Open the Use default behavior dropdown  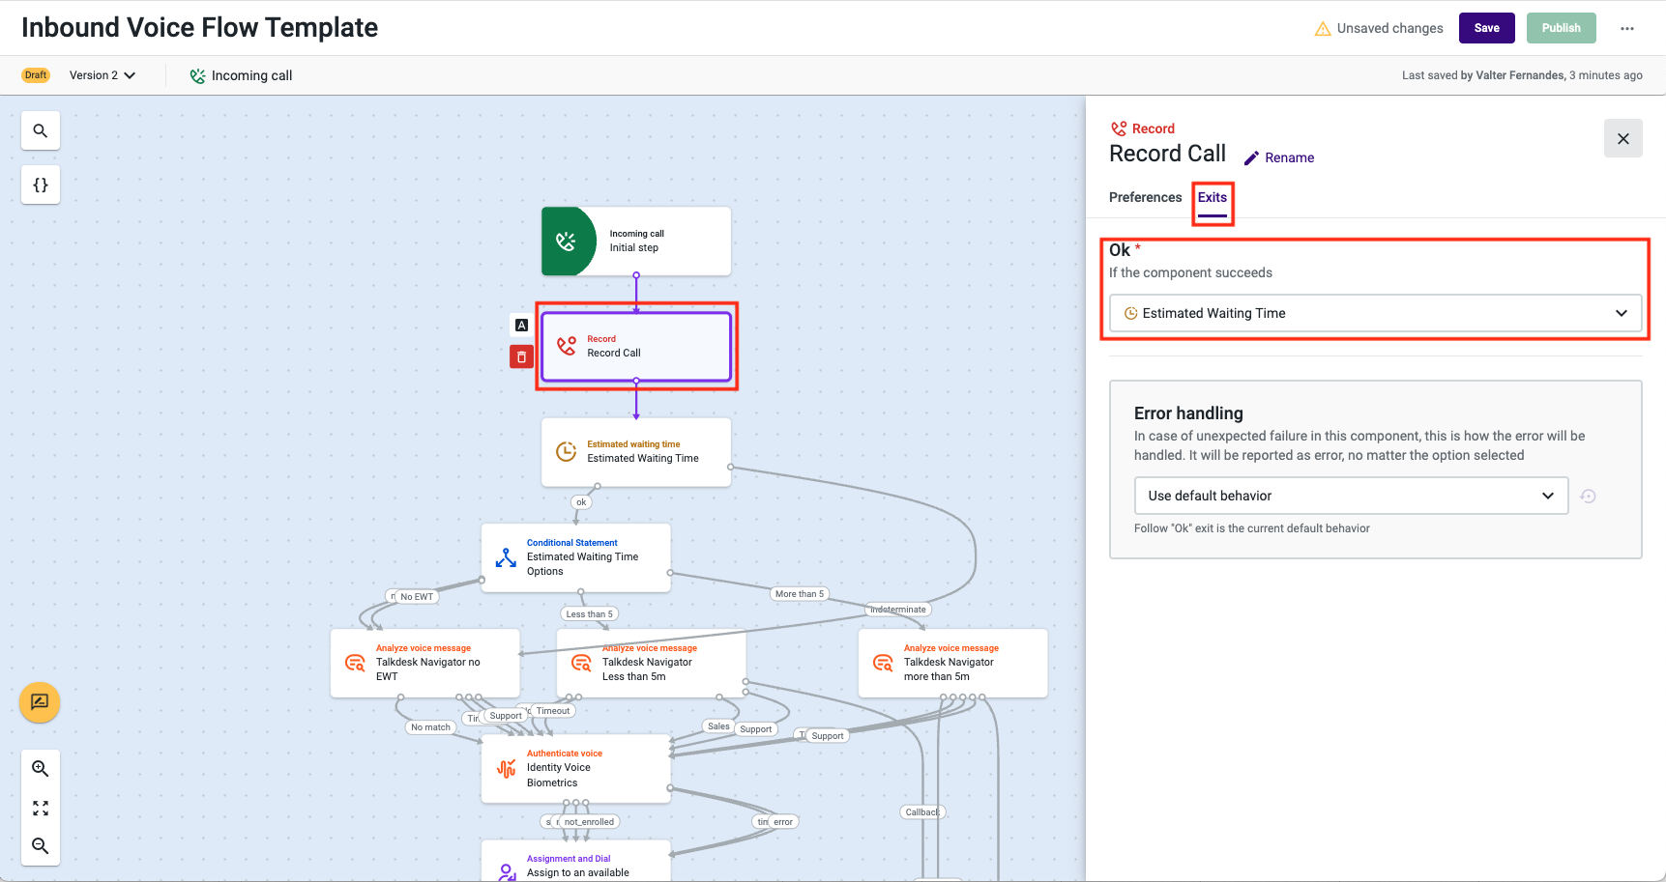tap(1351, 496)
